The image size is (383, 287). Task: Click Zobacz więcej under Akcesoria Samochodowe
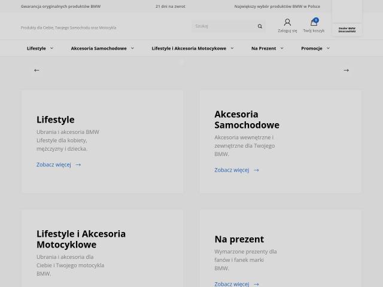(x=232, y=170)
